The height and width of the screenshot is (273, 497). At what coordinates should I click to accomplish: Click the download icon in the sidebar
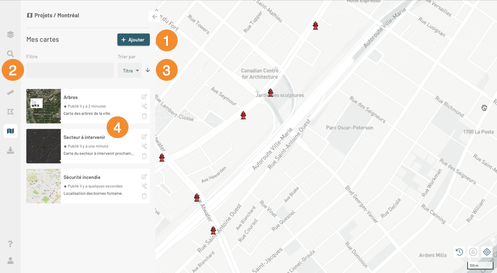pyautogui.click(x=10, y=151)
